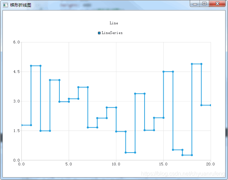The width and height of the screenshot is (228, 180).
Task: Click y-axis label 3.0
Action: pyautogui.click(x=16, y=101)
